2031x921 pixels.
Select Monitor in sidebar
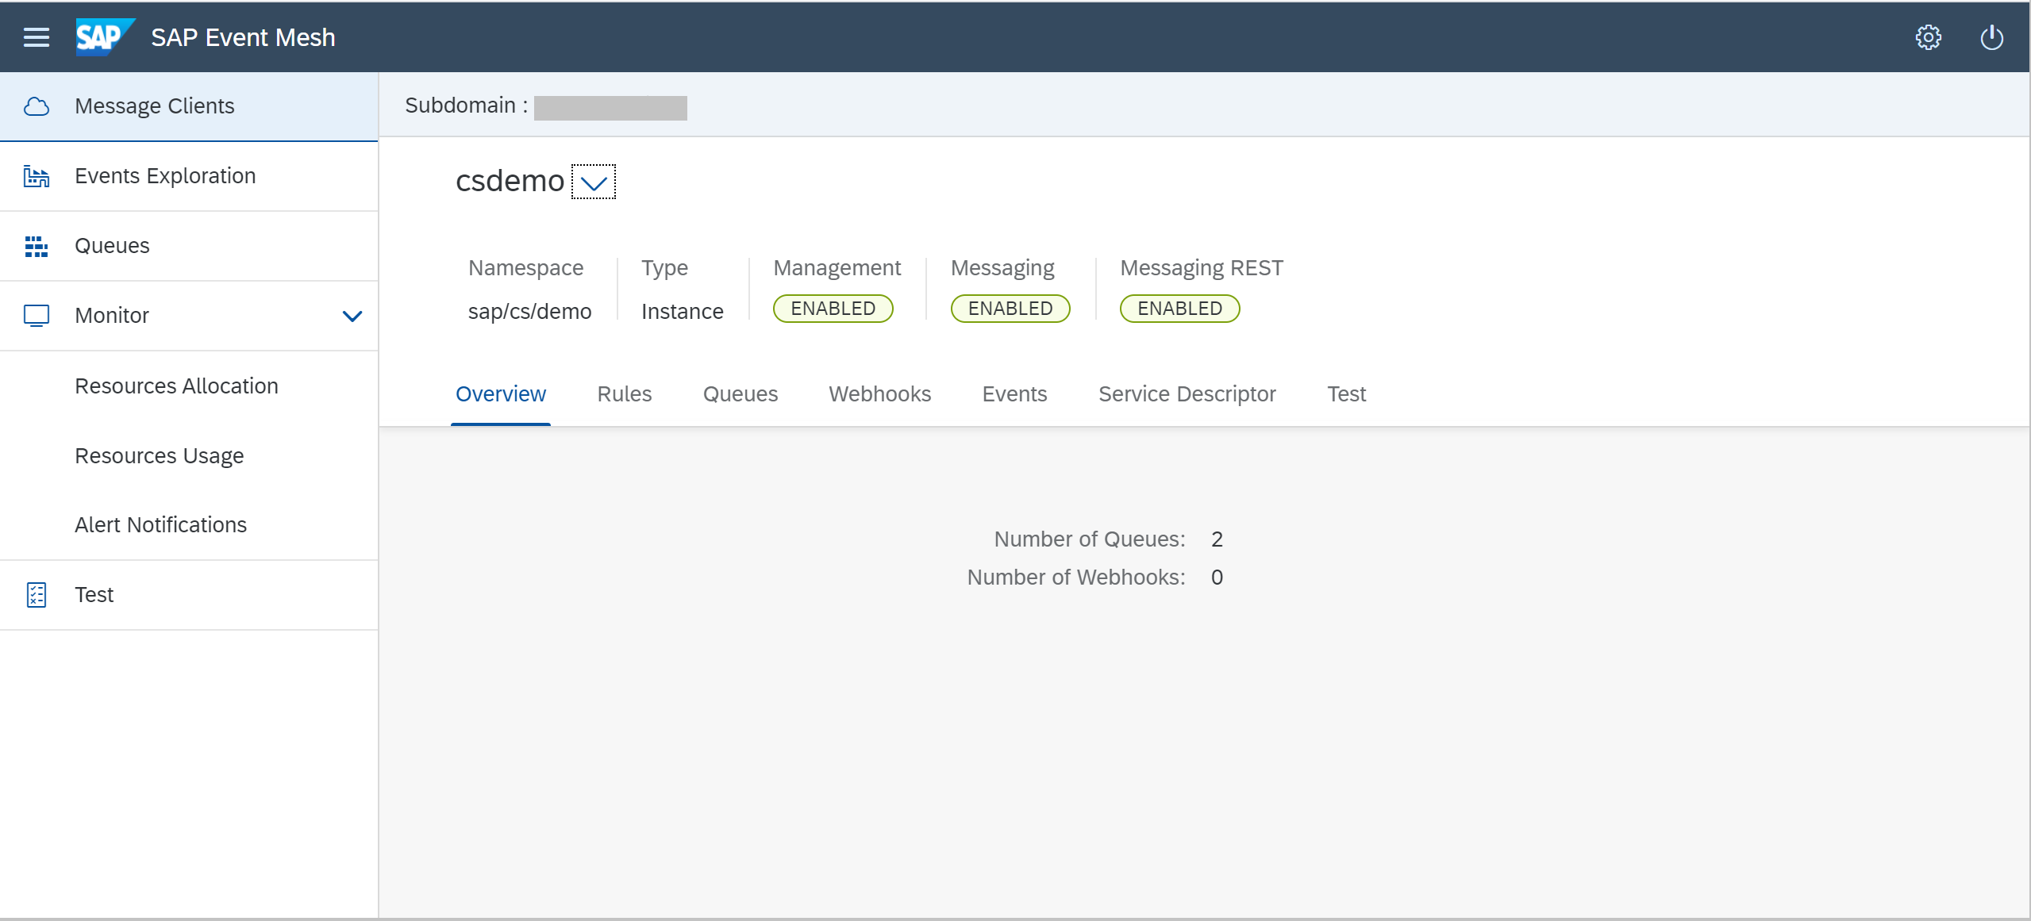[x=189, y=316]
